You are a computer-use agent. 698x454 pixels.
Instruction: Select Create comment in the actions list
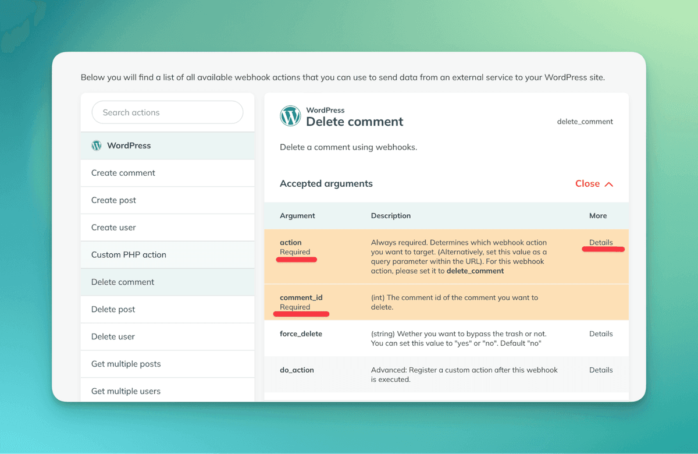point(123,173)
